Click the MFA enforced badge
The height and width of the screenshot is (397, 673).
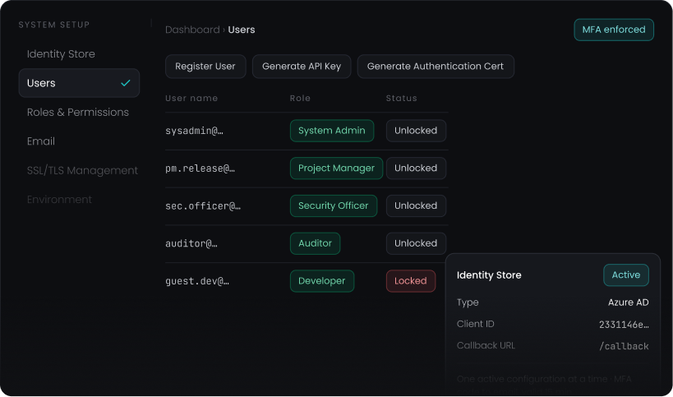613,30
